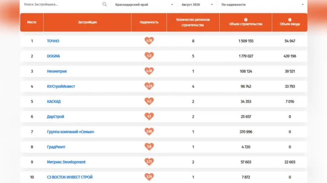Open the ТОЧНО developer link
This screenshot has height=183, width=327.
[53, 41]
